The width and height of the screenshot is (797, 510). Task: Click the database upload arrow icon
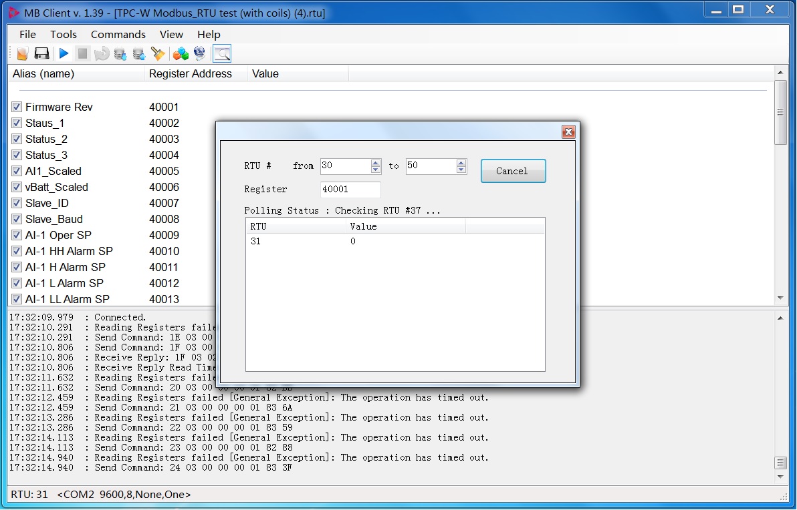tap(139, 53)
